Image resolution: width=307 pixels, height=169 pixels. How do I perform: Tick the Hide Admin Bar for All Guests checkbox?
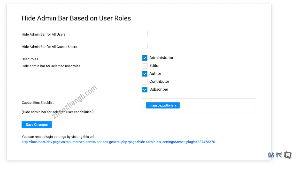tap(145, 46)
